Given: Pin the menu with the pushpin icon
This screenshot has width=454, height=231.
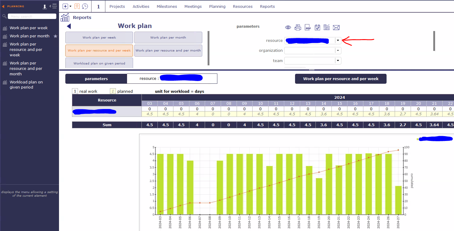Looking at the screenshot, I should point(45,6).
